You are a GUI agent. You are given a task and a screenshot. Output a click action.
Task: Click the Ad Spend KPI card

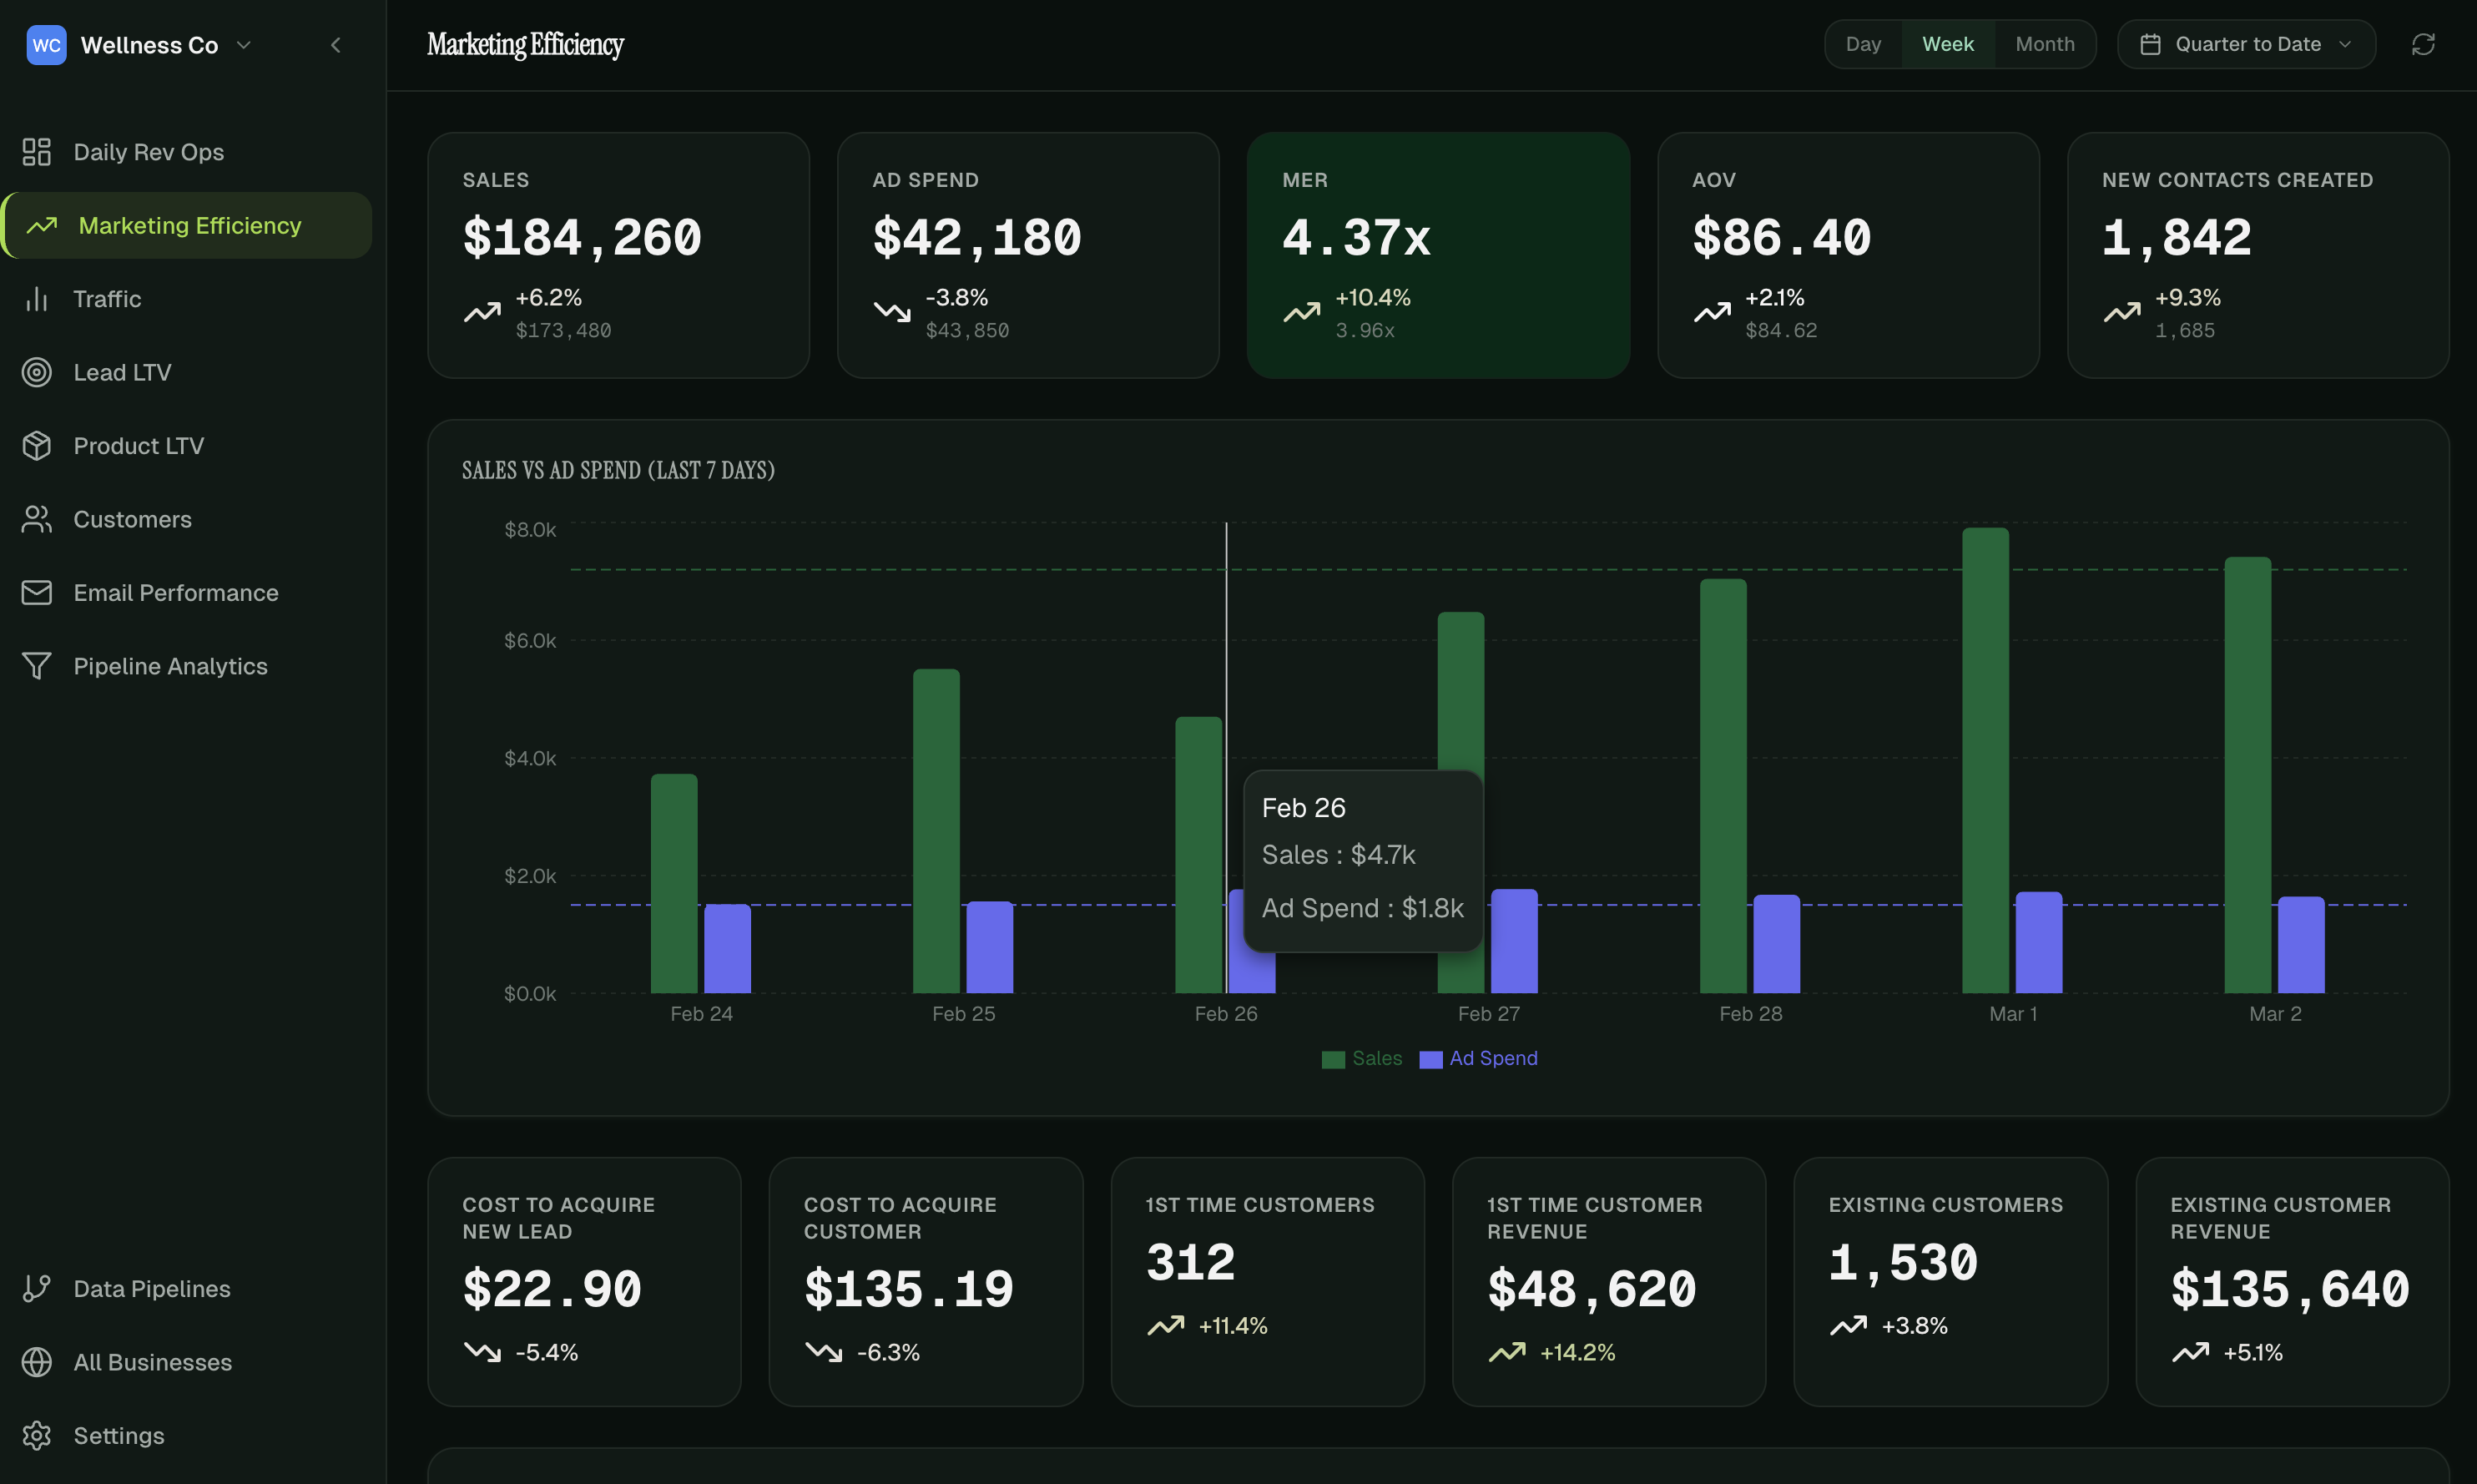(x=1028, y=256)
